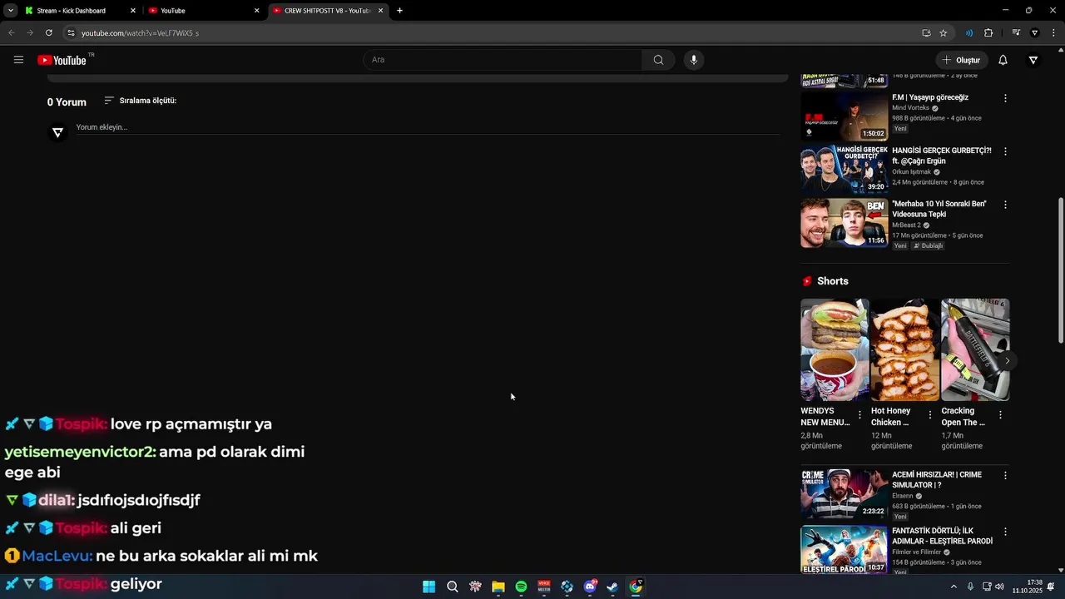Visit Orkun Işıtmak channel
This screenshot has width=1065, height=599.
click(911, 172)
